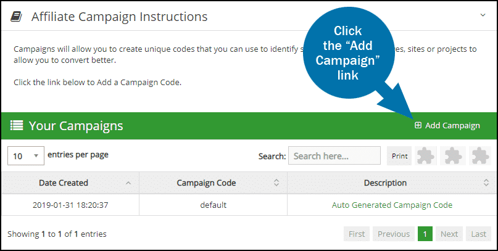Click the book icon beside Affiliate Campaign Instructions
Viewport: 498px width, 251px height.
[x=16, y=17]
